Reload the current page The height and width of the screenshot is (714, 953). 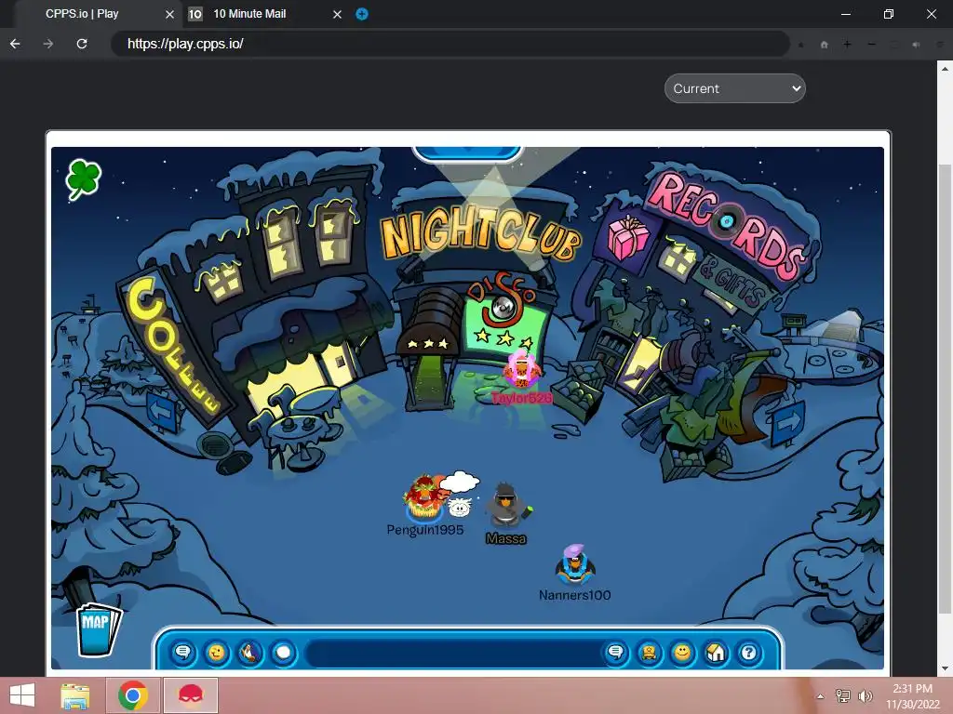pos(82,44)
